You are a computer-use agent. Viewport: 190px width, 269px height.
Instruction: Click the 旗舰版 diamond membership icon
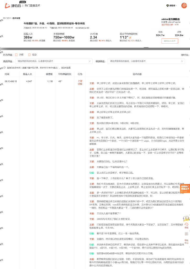(x=167, y=6)
